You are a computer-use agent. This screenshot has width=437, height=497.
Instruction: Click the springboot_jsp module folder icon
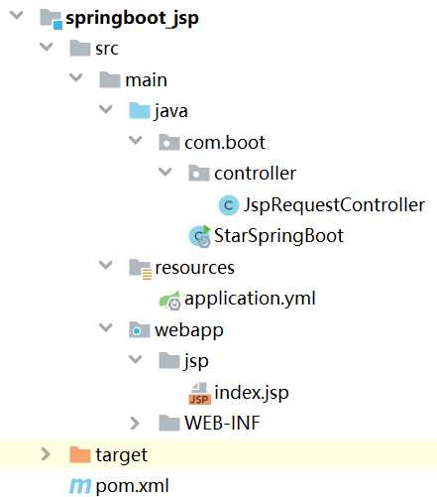coord(51,19)
